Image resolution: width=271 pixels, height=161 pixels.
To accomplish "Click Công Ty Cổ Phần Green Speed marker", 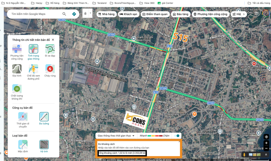I will point(93,119).
